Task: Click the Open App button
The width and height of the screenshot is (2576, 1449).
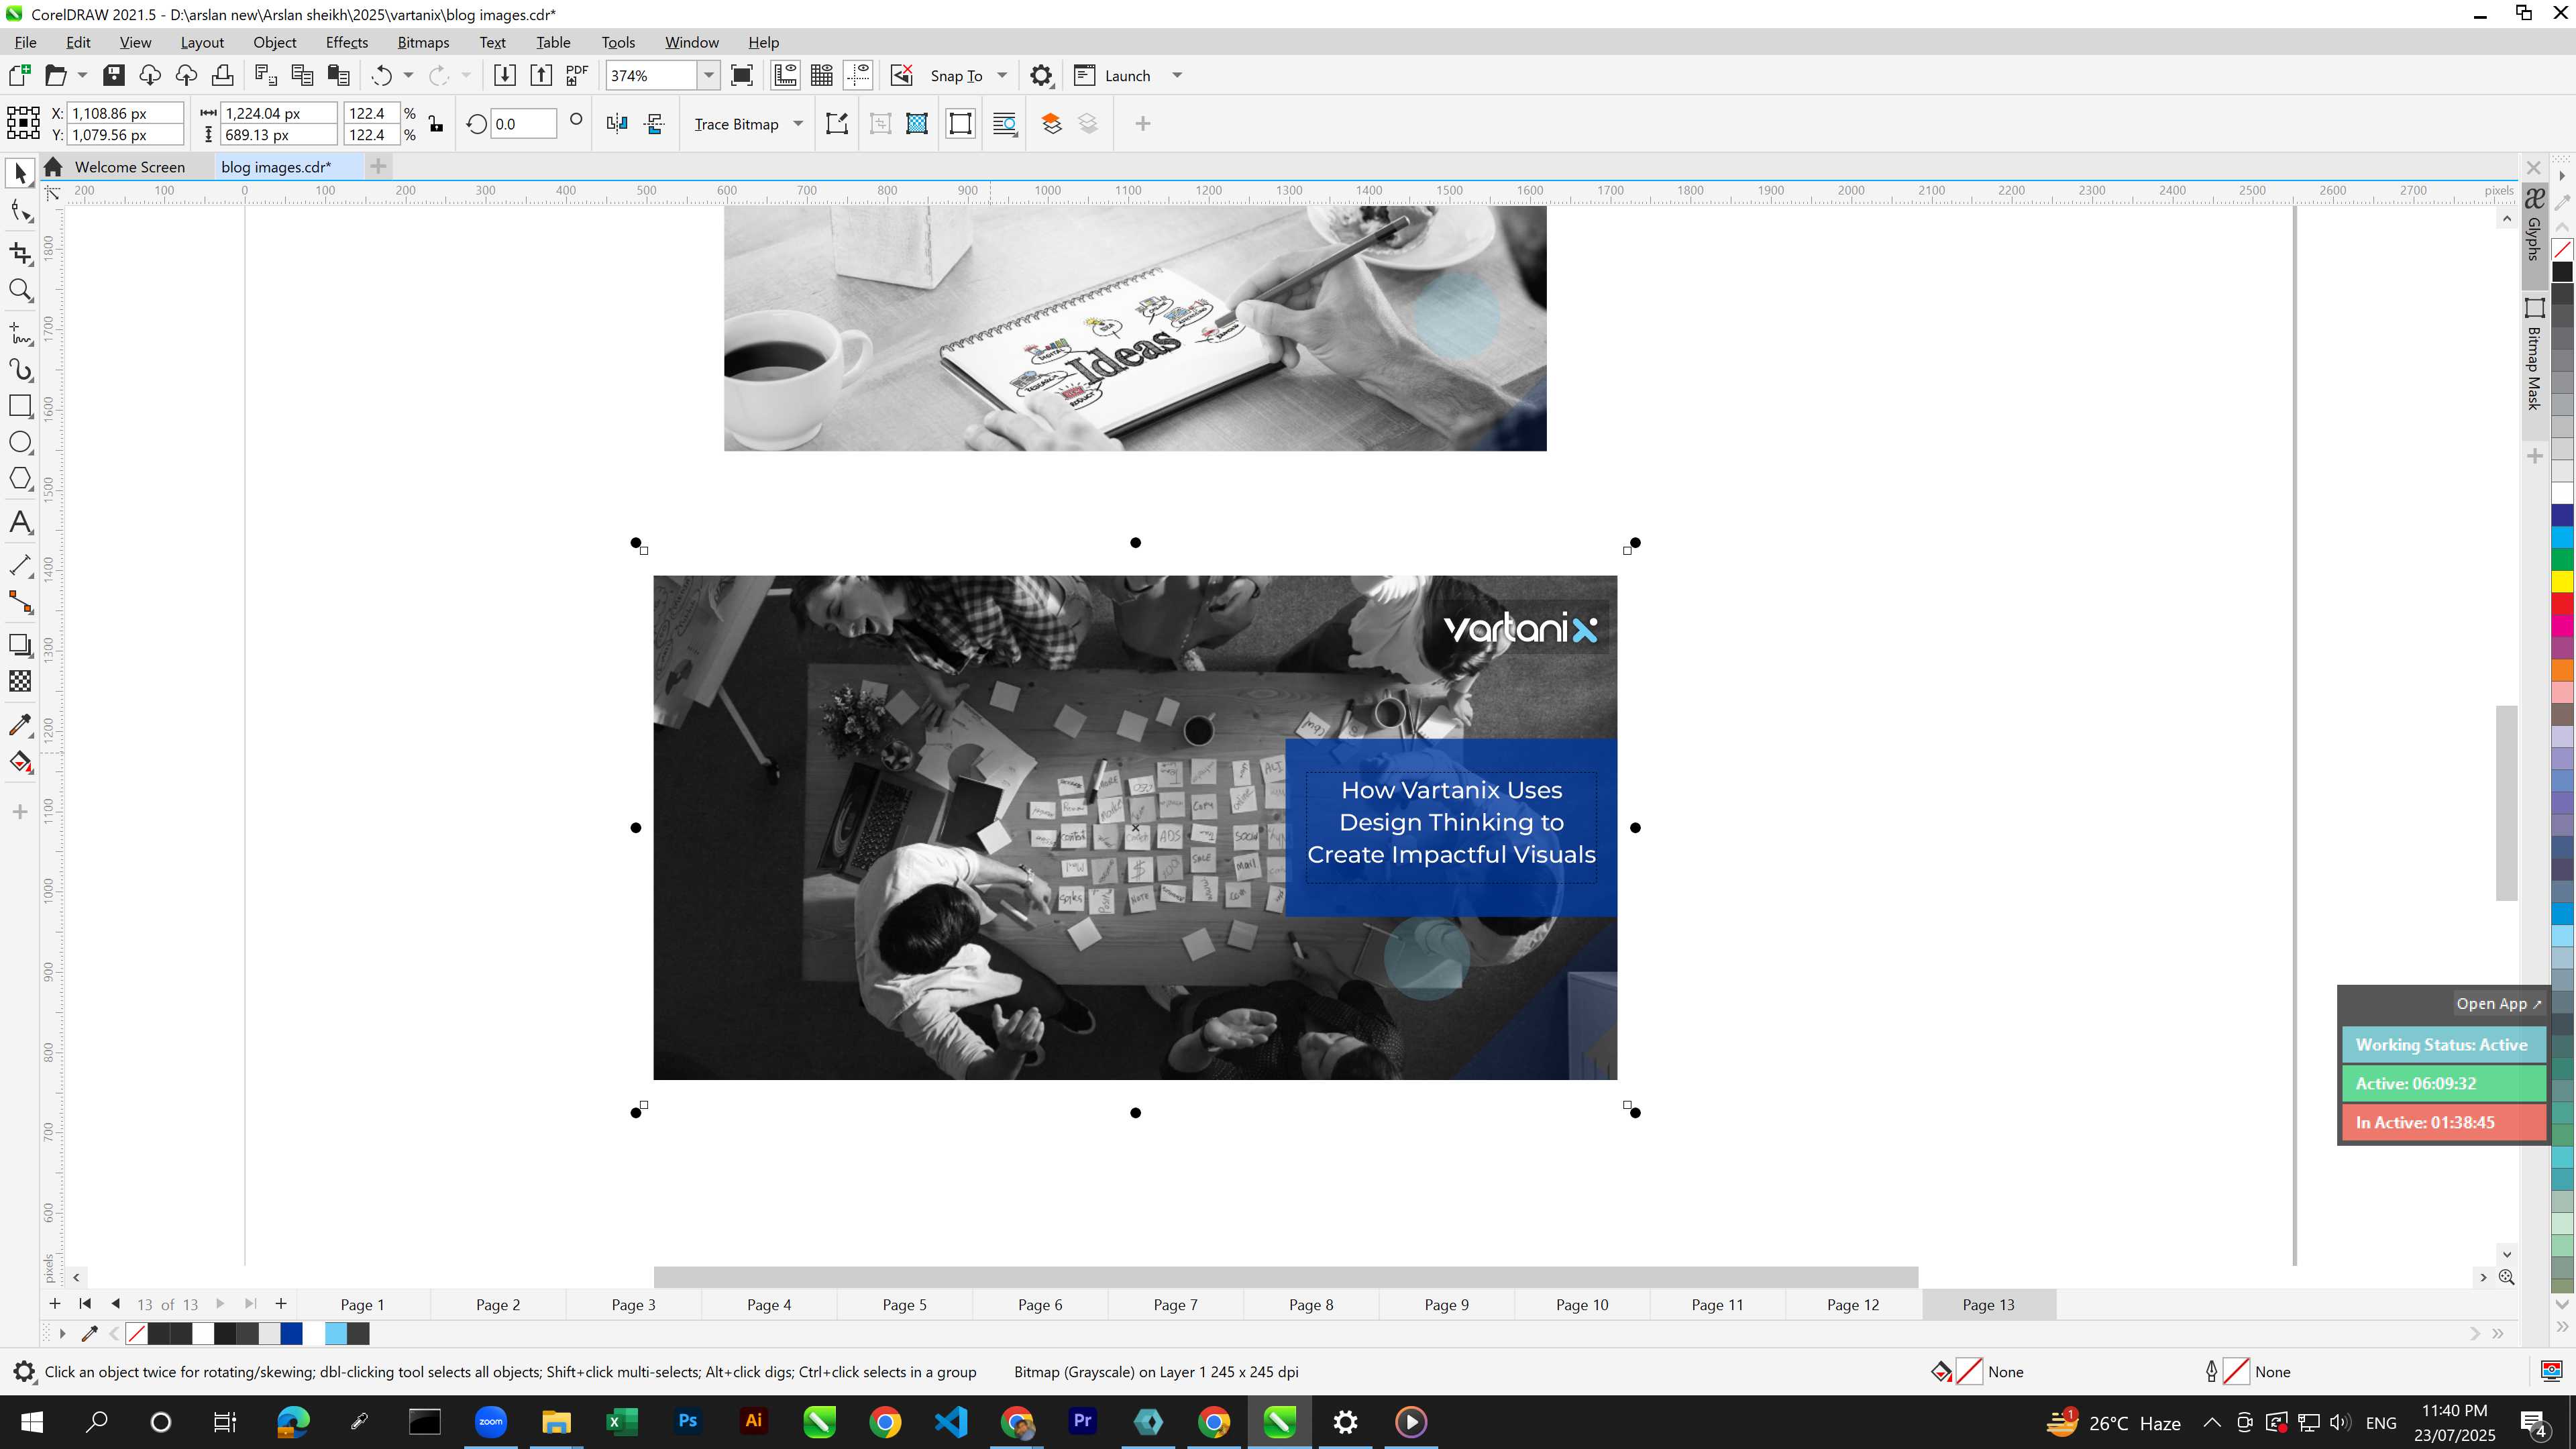Action: (2498, 1003)
